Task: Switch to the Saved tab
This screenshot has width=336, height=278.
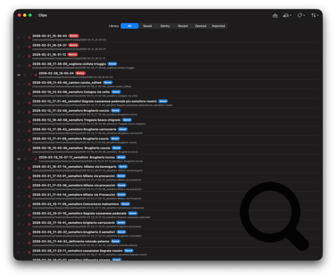Action: [x=147, y=26]
